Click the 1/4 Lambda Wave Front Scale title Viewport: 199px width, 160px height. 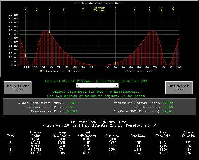(x=99, y=3)
